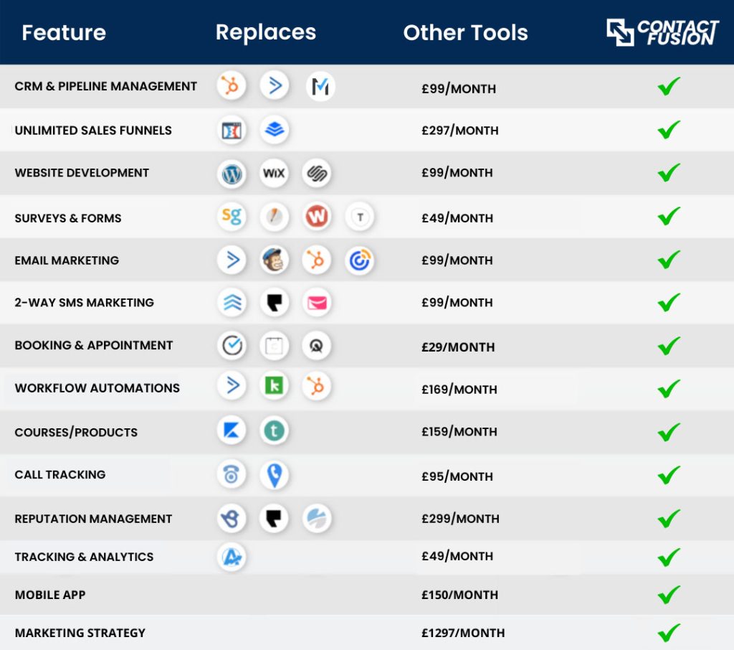Click the Contact Fusion logo
This screenshot has width=734, height=650.
(662, 32)
